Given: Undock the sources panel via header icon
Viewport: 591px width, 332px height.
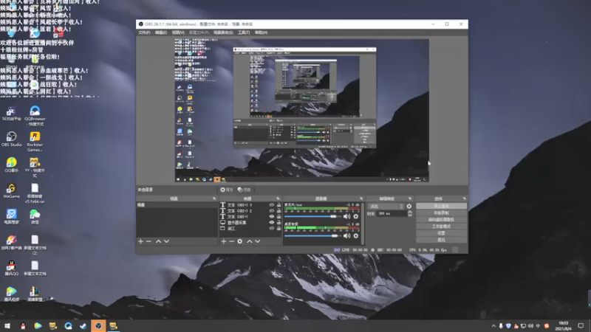Looking at the screenshot, I should 279,198.
